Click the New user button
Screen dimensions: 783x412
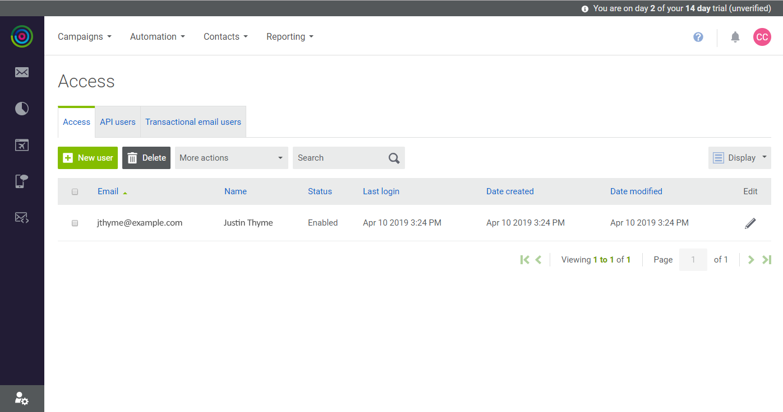coord(87,158)
